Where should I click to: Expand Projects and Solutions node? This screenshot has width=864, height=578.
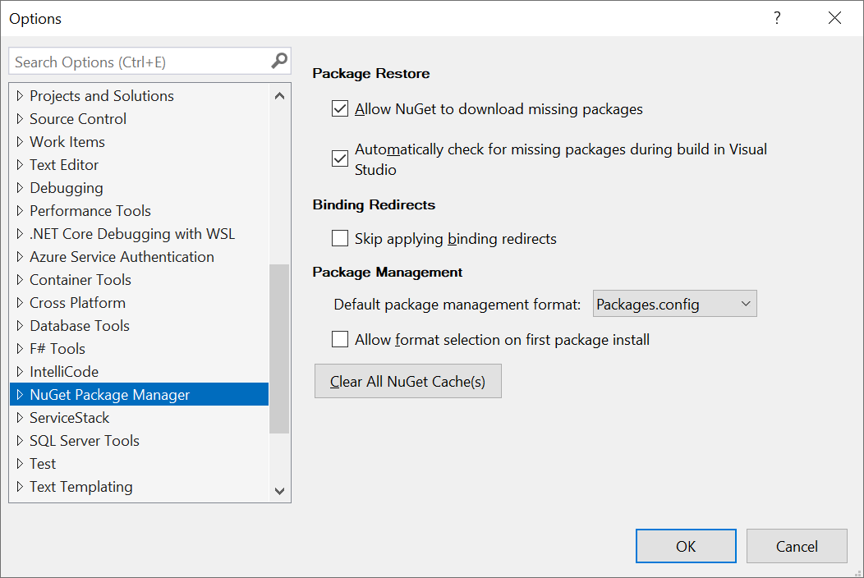pos(20,96)
